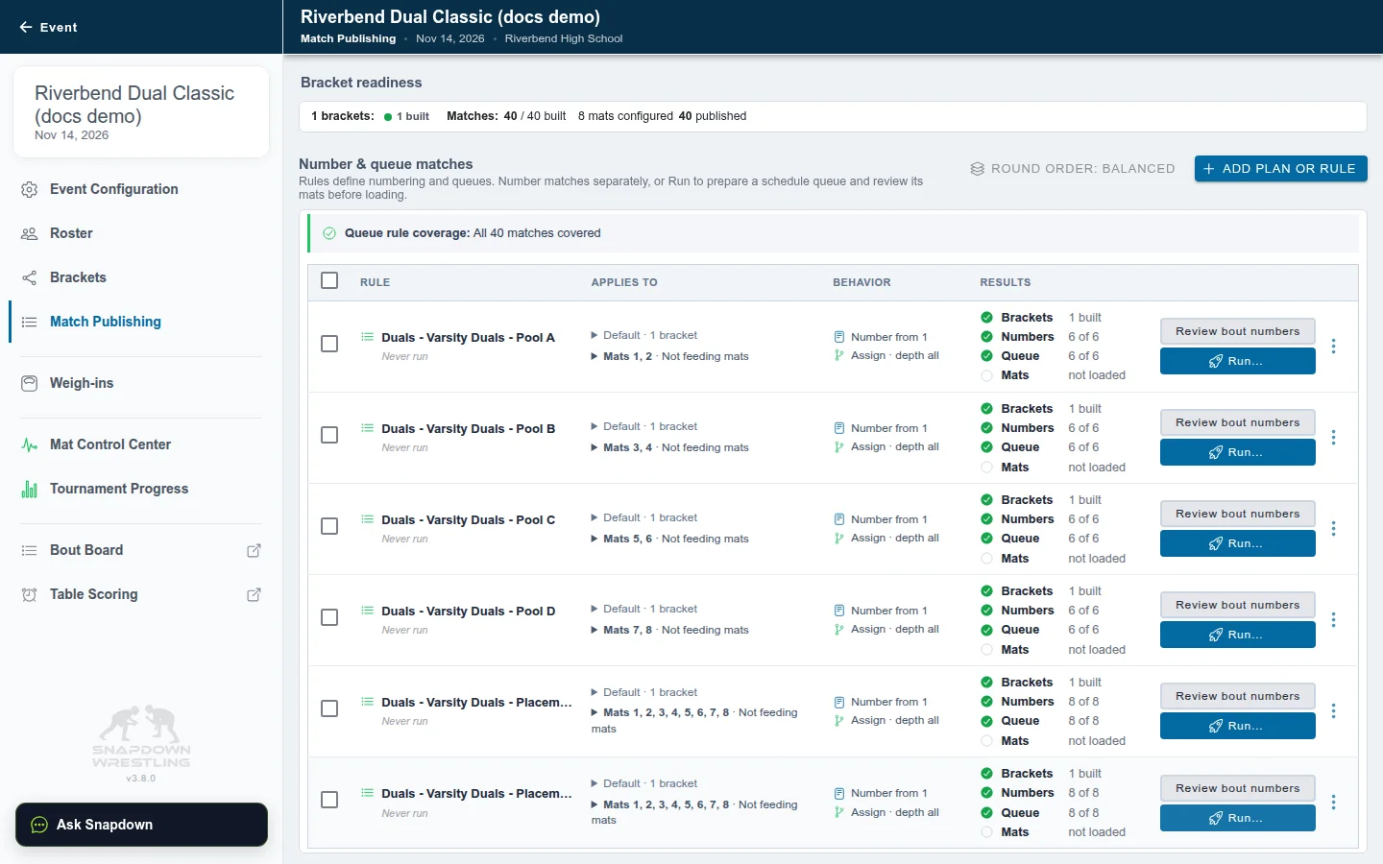1383x864 pixels.
Task: Open the Ask Snapdown assistant
Action: [x=141, y=825]
